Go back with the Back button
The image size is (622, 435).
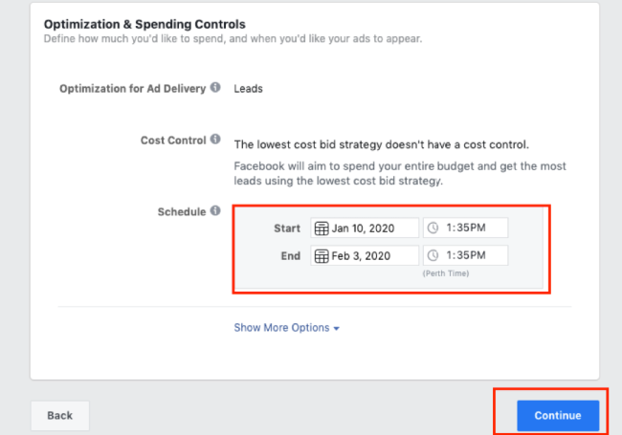click(x=60, y=416)
